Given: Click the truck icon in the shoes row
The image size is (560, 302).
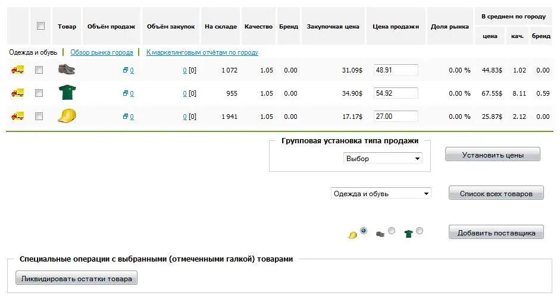Looking at the screenshot, I should pyautogui.click(x=17, y=70).
